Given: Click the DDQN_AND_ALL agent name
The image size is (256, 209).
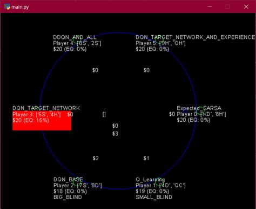Looking at the screenshot, I should point(75,37).
